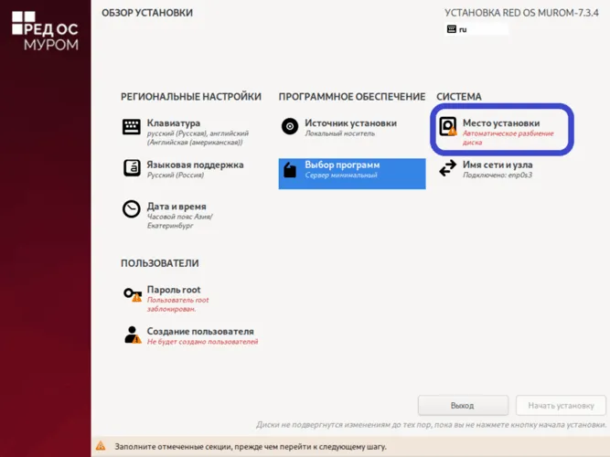The image size is (610, 457).
Task: Open Место установки disk settings
Action: [x=502, y=130]
